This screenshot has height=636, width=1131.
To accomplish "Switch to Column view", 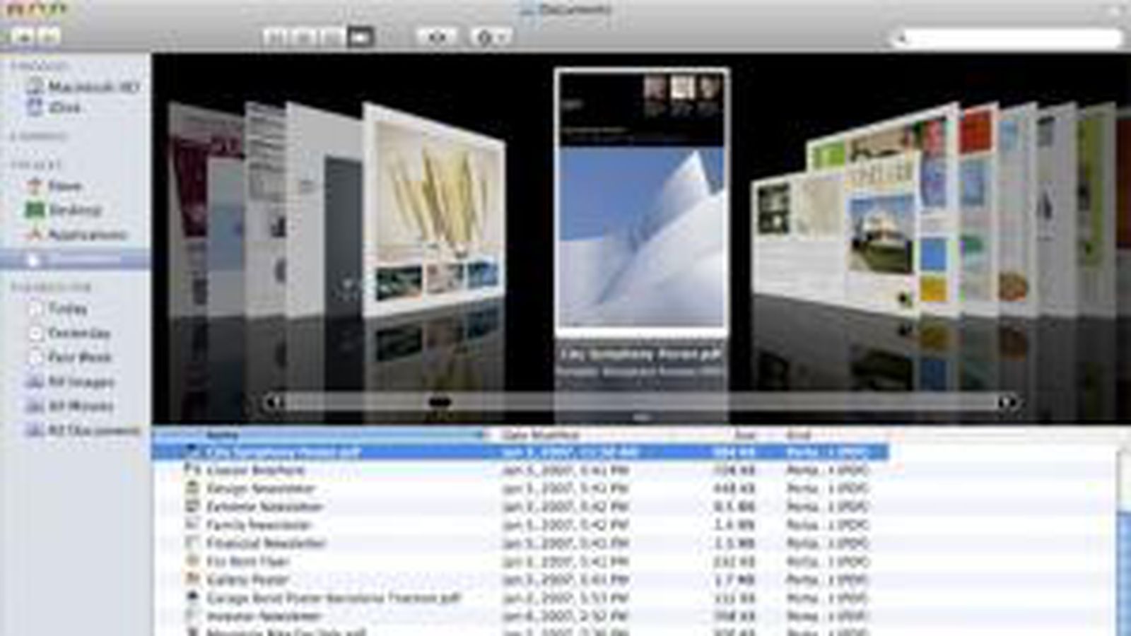I will (x=332, y=37).
